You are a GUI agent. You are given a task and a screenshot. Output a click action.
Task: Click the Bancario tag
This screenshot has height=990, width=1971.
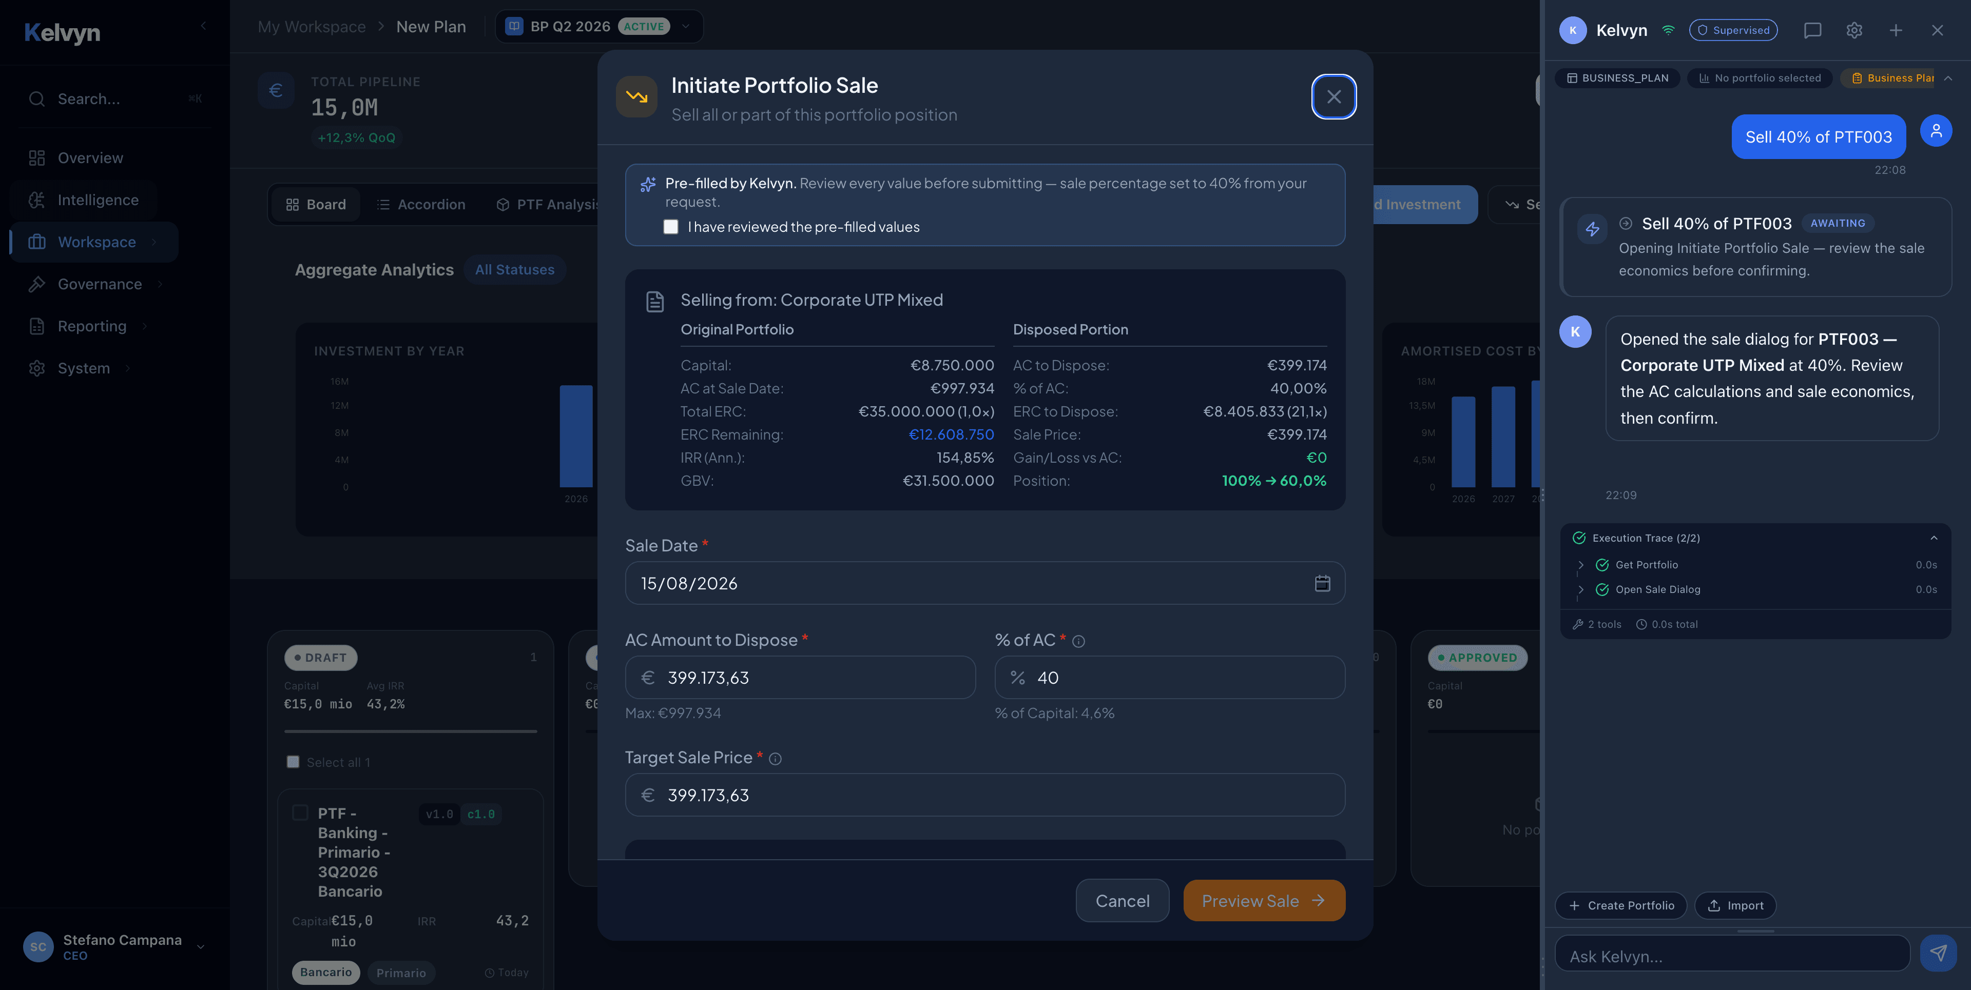[x=326, y=973]
